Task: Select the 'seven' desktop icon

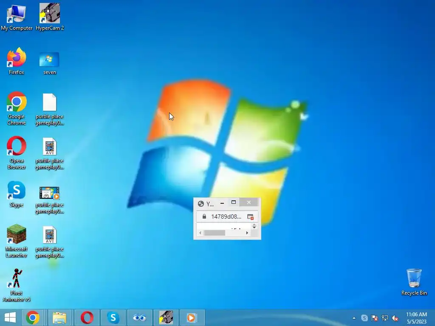Action: [50, 63]
